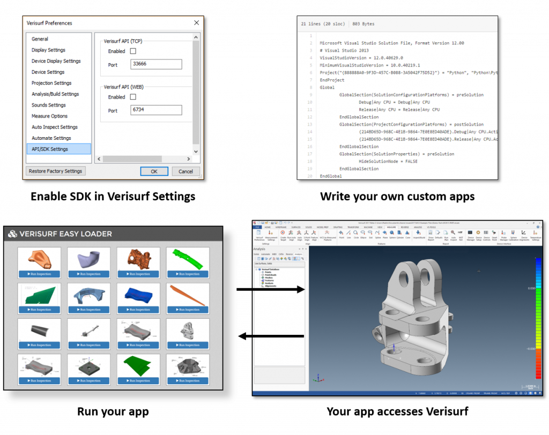Open Verisurf Preferences from the ribbon

point(258,234)
